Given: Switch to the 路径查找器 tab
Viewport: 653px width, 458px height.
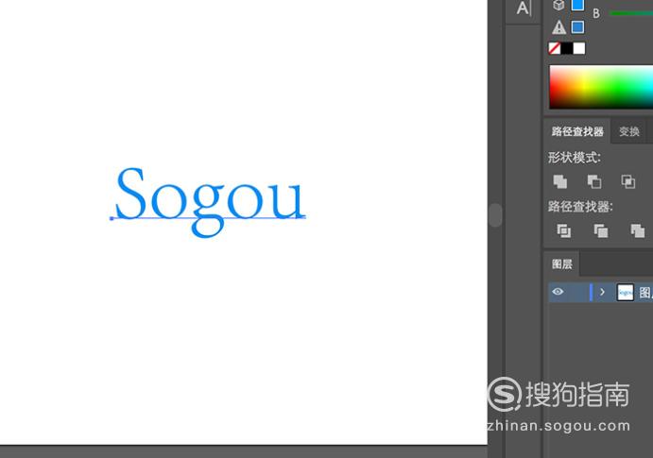Looking at the screenshot, I should click(577, 132).
